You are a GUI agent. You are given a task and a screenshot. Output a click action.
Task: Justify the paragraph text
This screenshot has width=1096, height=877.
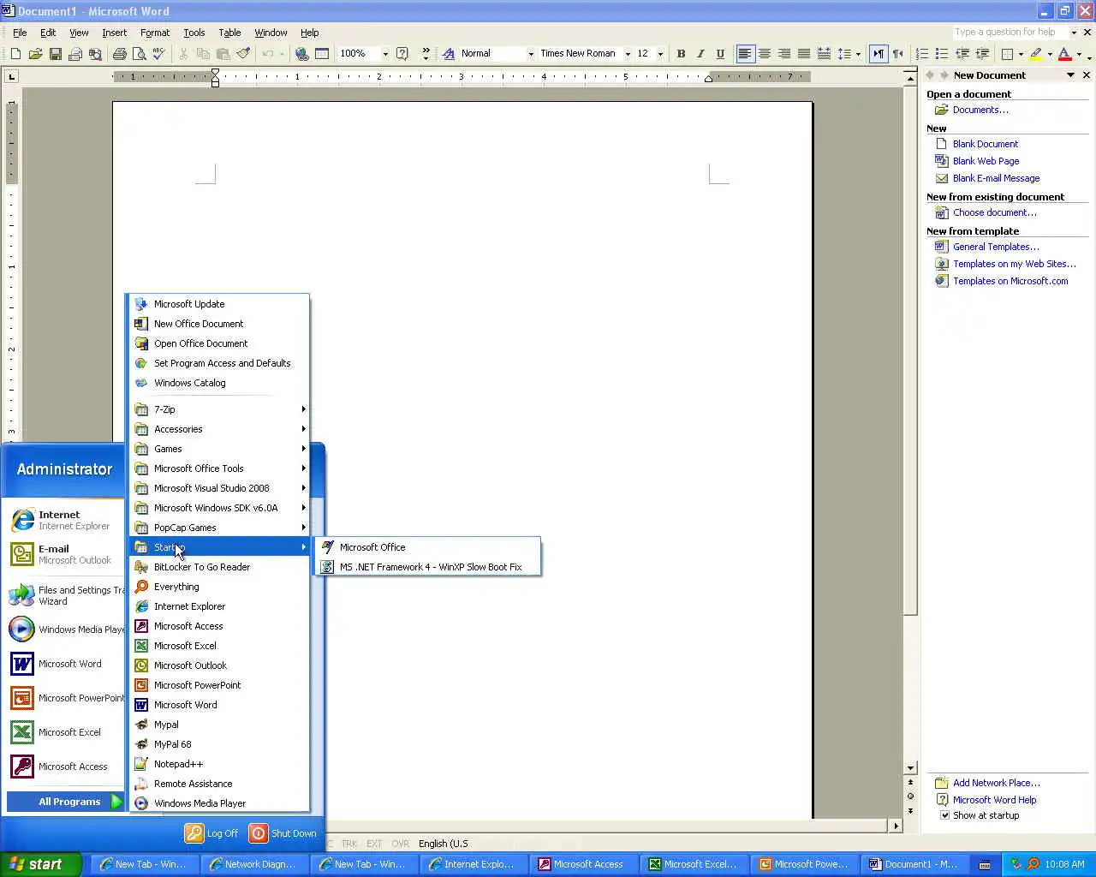pyautogui.click(x=804, y=53)
